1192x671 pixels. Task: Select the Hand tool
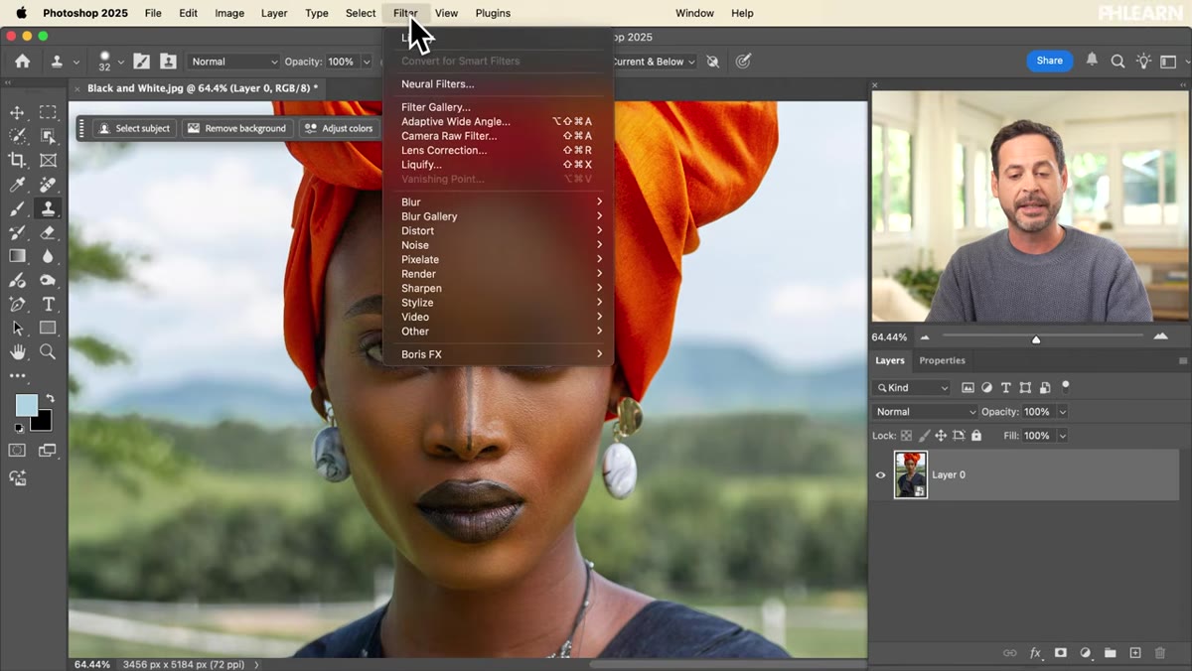click(x=17, y=352)
